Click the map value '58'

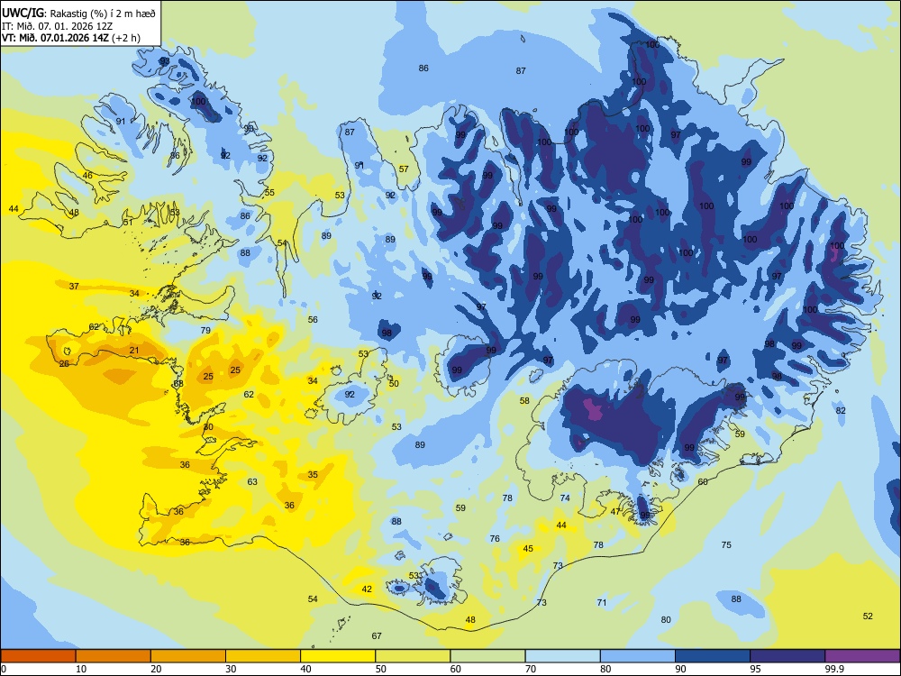coord(524,401)
